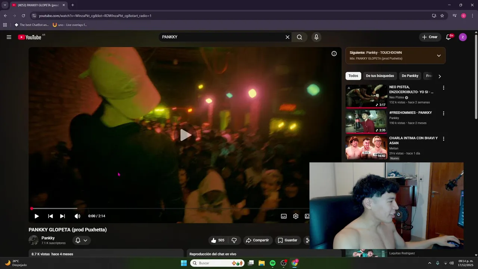Click the browser address bar URL
This screenshot has width=478, height=269.
tap(95, 16)
